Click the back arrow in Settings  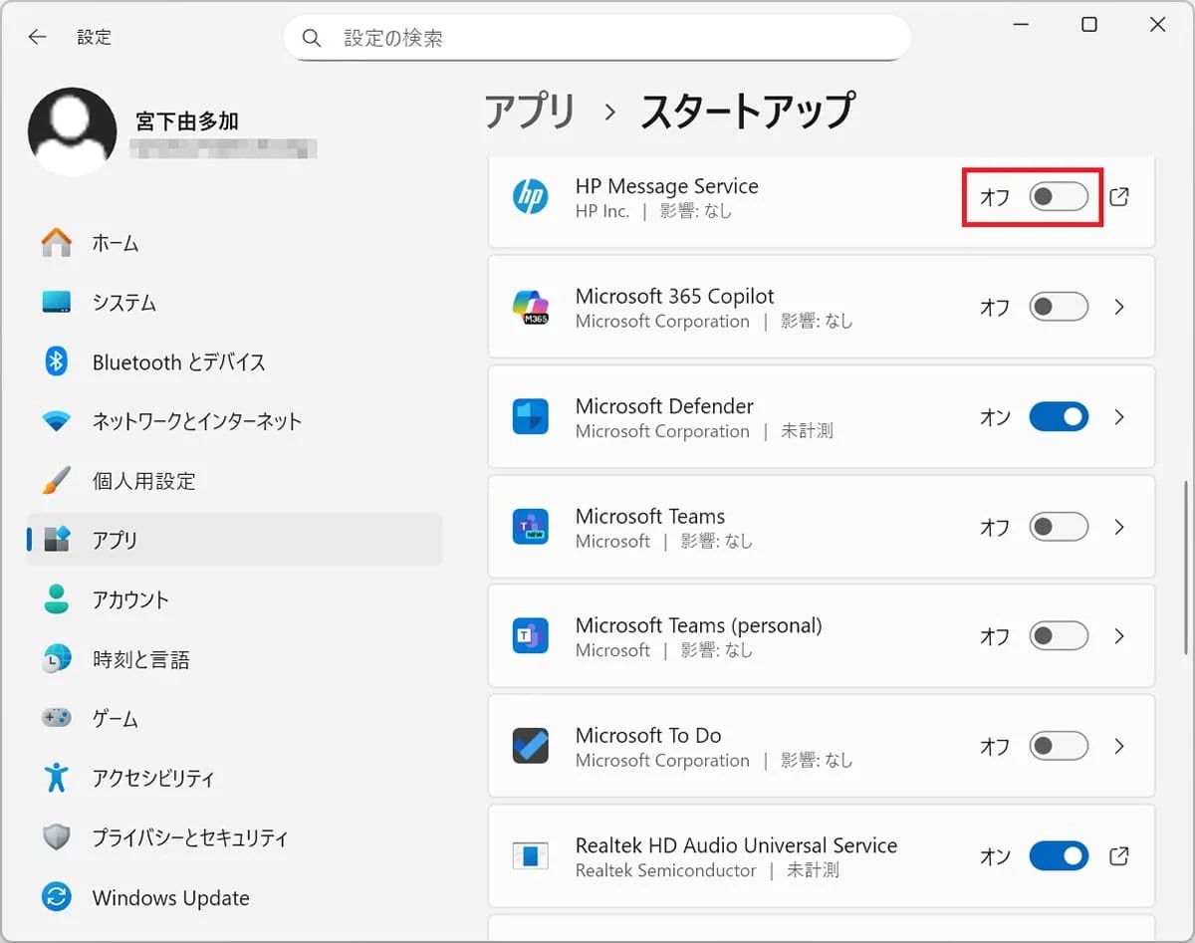(x=37, y=37)
